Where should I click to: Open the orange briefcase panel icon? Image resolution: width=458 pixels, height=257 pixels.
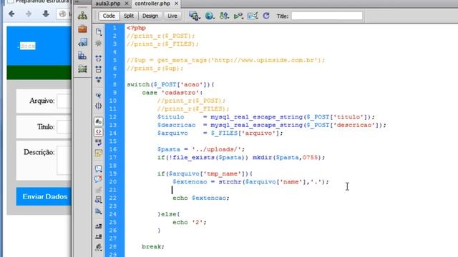82,29
